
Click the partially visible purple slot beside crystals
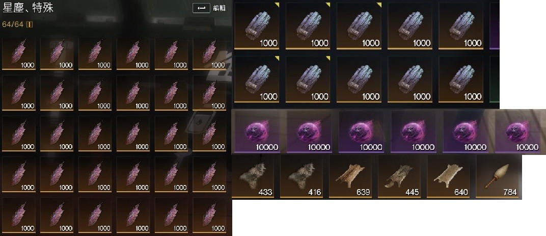(x=495, y=25)
